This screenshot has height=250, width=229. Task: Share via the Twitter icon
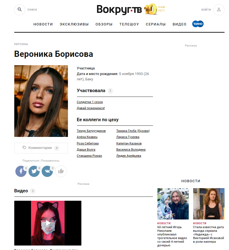34,171
